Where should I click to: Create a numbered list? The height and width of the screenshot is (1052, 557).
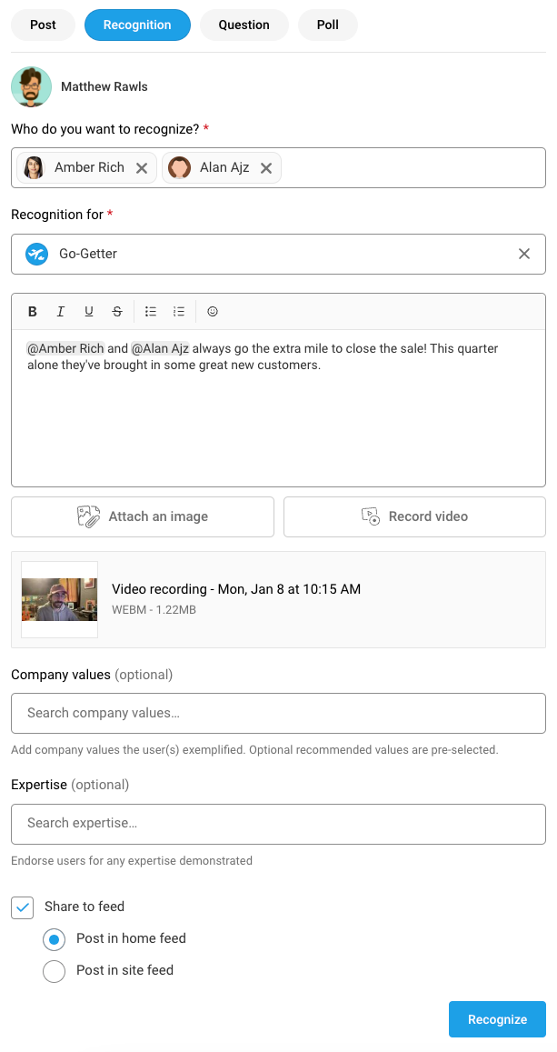[x=178, y=311]
